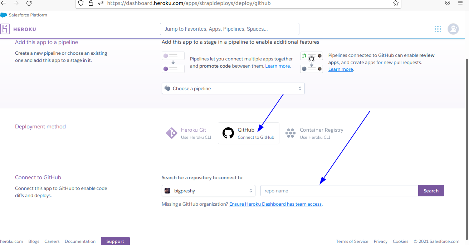Click the Jump to Favorites search box
This screenshot has height=245, width=469.
coord(230,29)
